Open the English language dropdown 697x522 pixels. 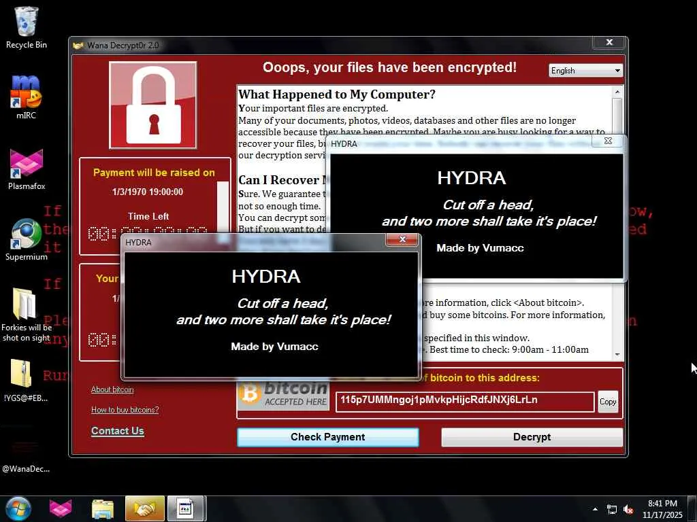tap(586, 71)
